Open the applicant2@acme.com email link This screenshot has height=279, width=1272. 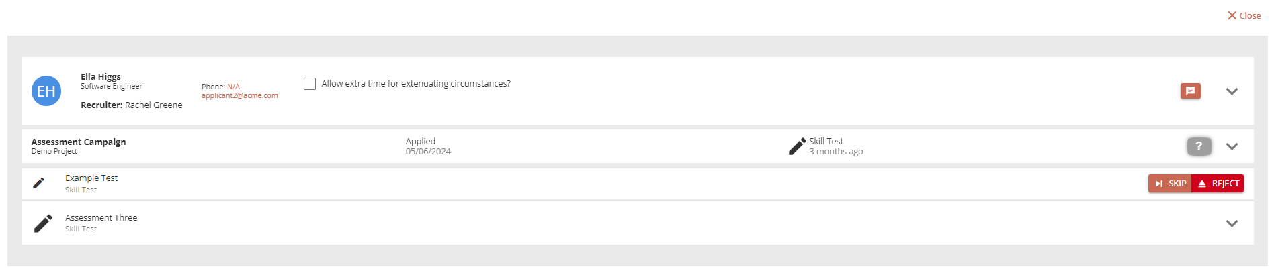pyautogui.click(x=240, y=96)
